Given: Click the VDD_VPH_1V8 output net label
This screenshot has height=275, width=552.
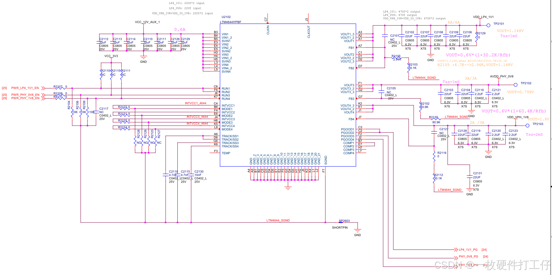Looking at the screenshot, I should click(x=518, y=117).
